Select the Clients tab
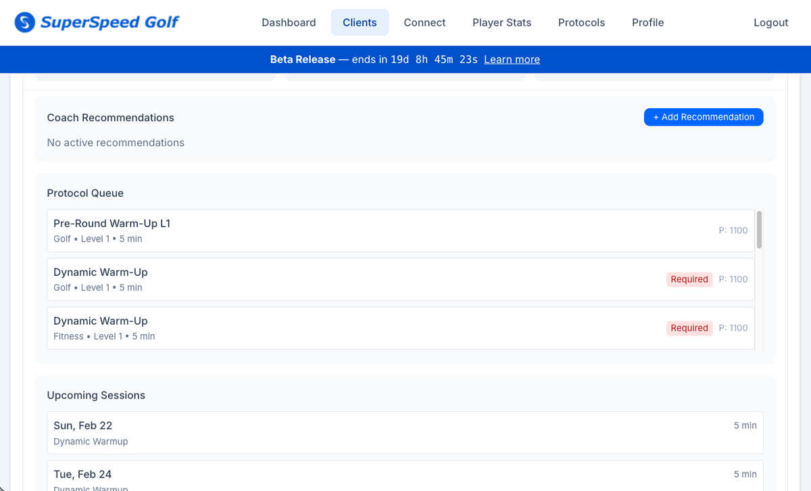The width and height of the screenshot is (811, 491). point(360,22)
